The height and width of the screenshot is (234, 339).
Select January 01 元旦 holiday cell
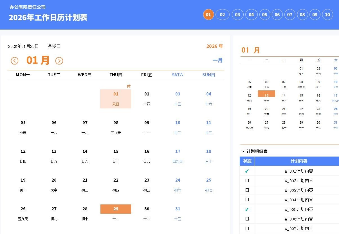point(116,99)
